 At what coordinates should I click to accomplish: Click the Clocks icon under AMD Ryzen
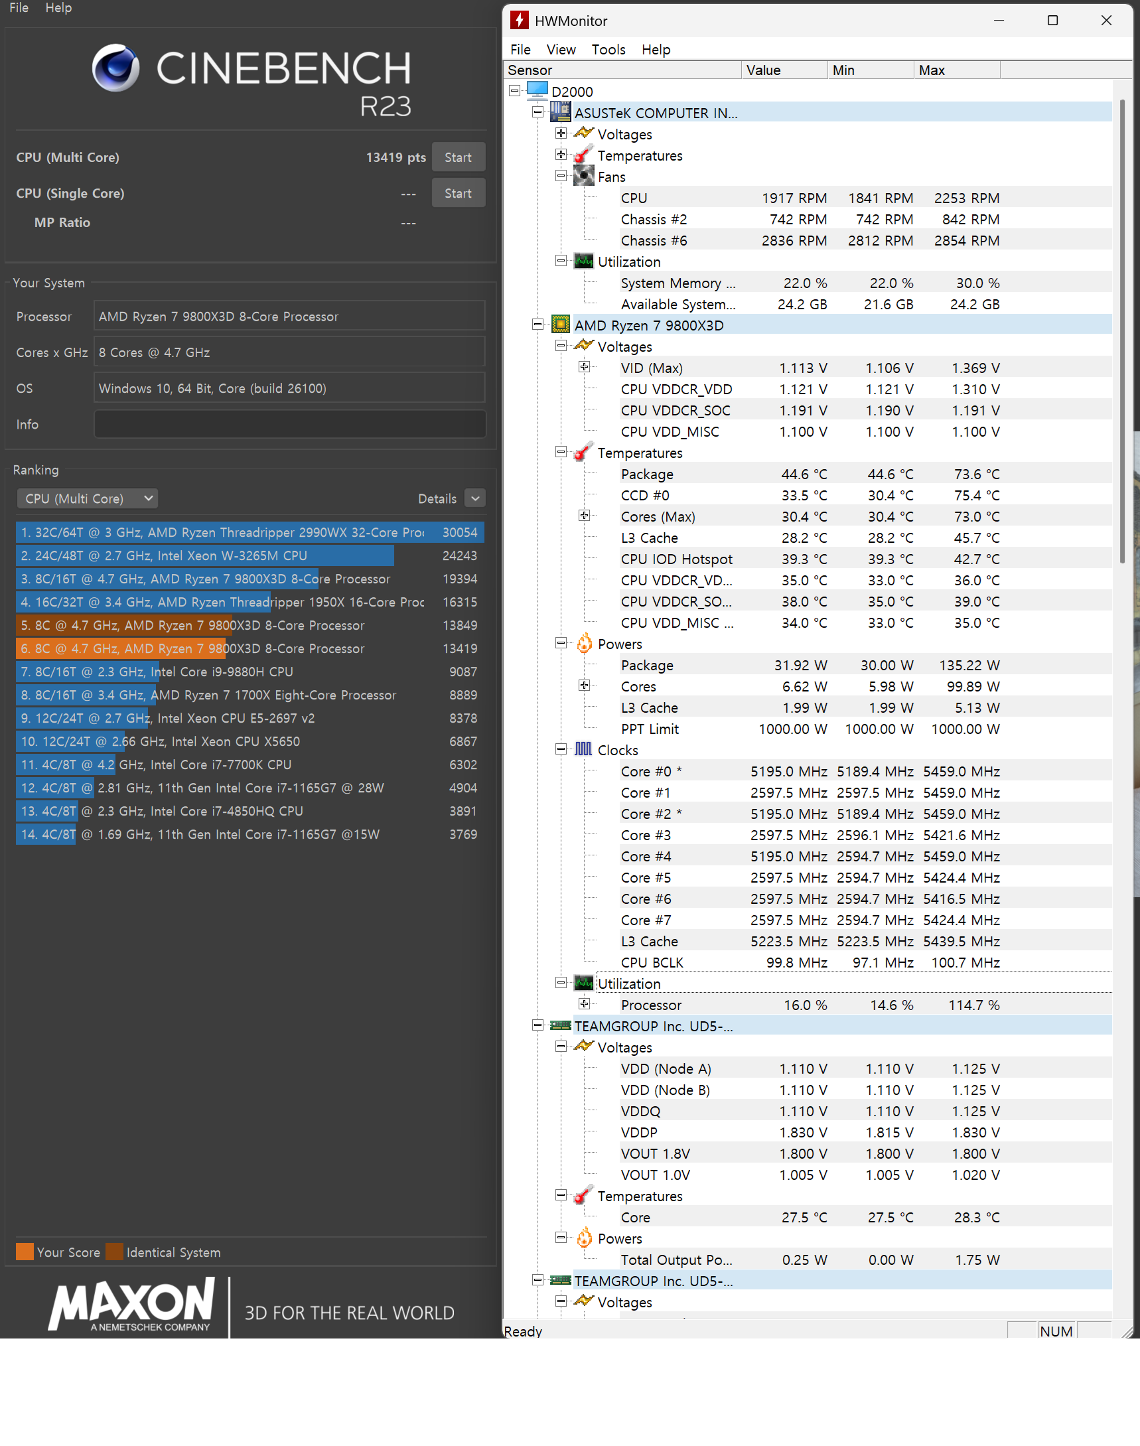(x=585, y=750)
